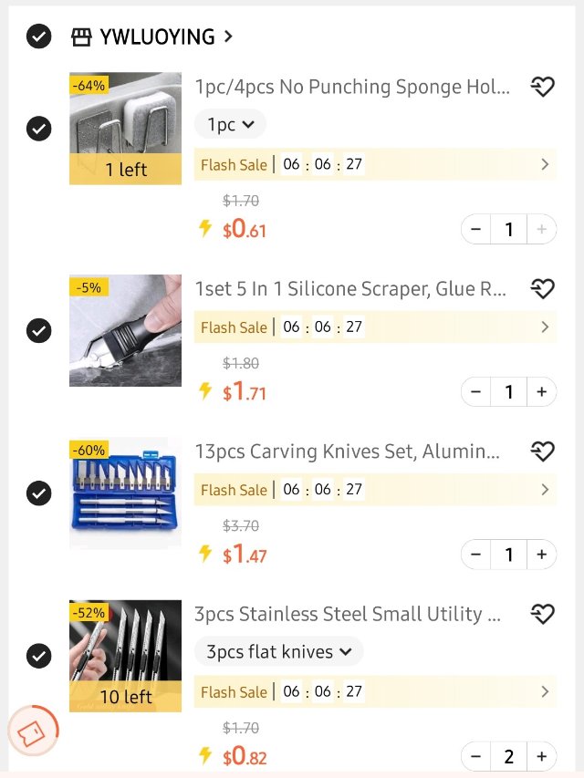Open the 1pc variant dropdown
Screen dimensions: 584x778
(230, 124)
